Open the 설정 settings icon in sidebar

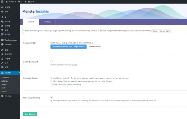(2, 67)
